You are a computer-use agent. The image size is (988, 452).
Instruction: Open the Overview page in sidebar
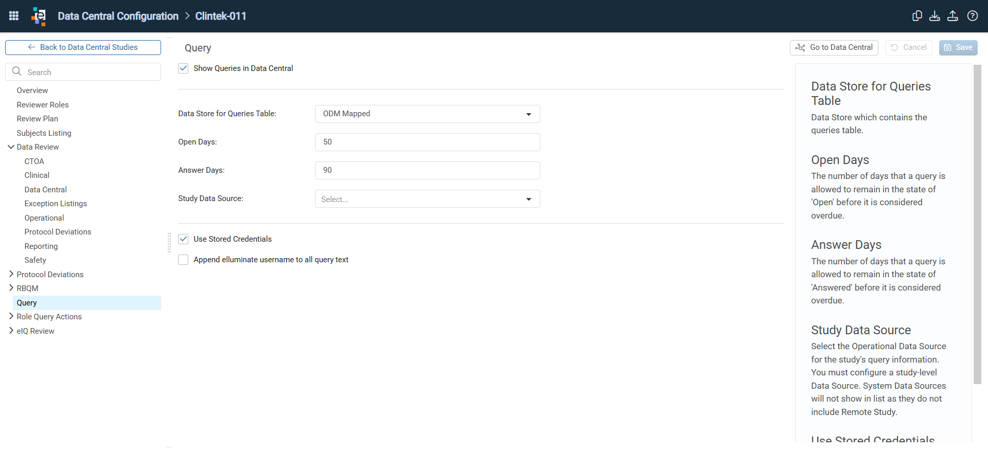pos(32,91)
